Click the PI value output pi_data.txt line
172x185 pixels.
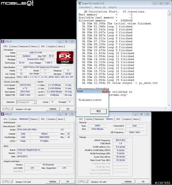coord(120,83)
